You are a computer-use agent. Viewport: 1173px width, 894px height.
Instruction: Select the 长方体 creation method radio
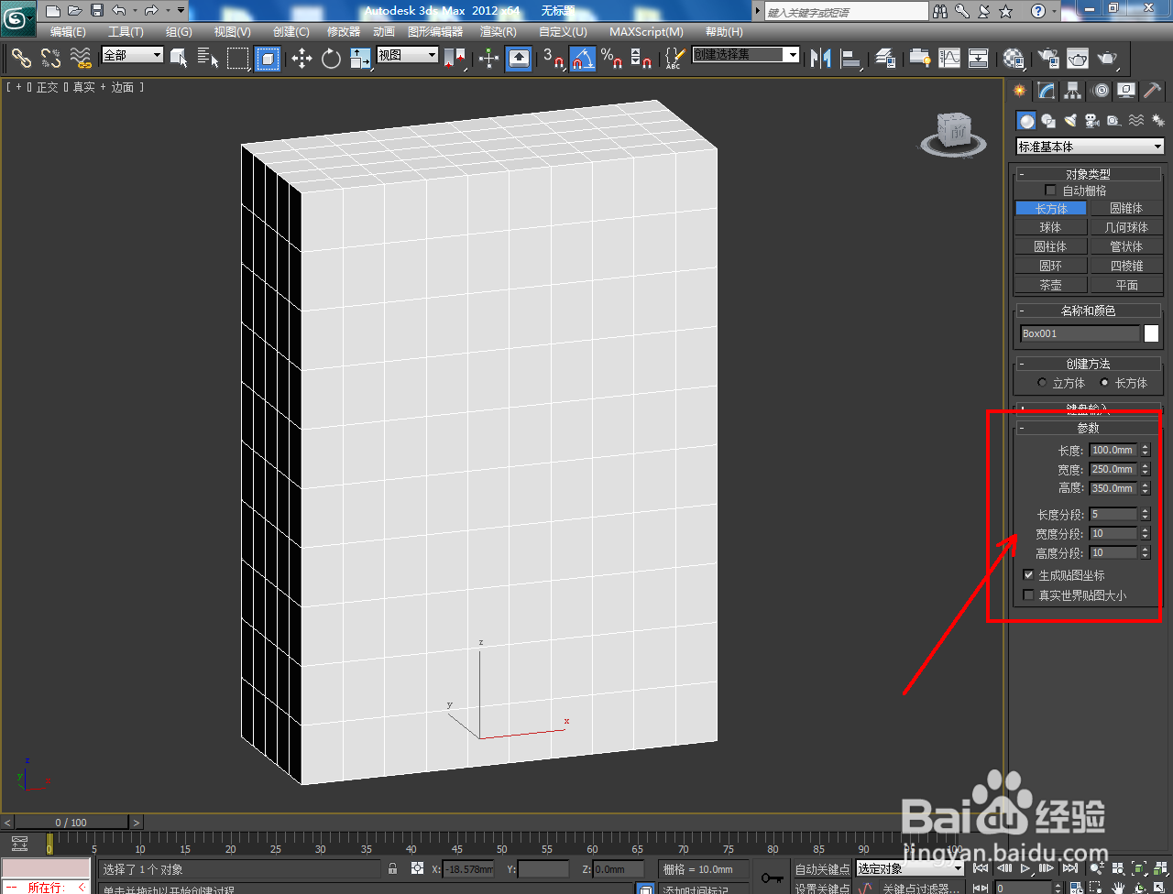tap(1104, 383)
